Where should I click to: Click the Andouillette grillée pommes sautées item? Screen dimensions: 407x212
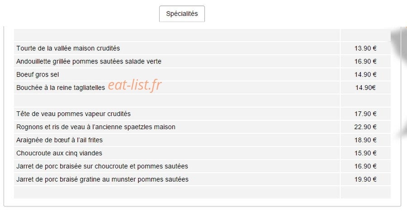(x=89, y=62)
